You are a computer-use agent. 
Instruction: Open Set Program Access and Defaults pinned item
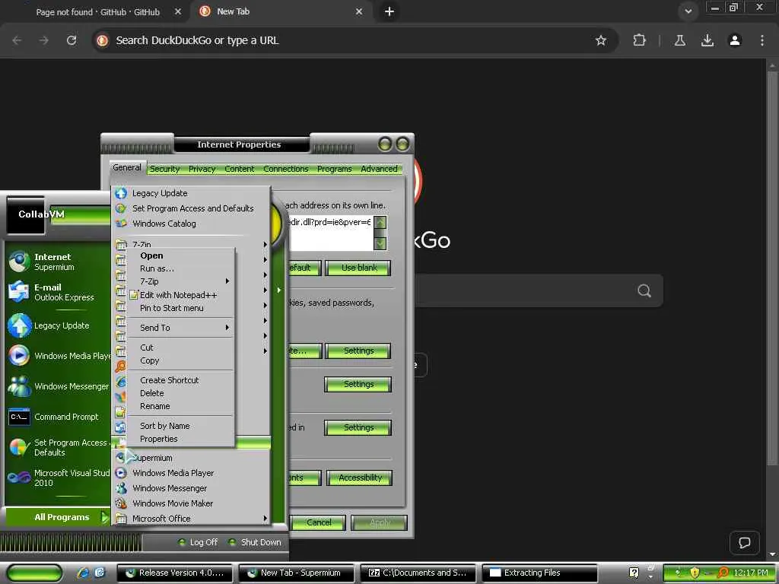[x=59, y=447]
